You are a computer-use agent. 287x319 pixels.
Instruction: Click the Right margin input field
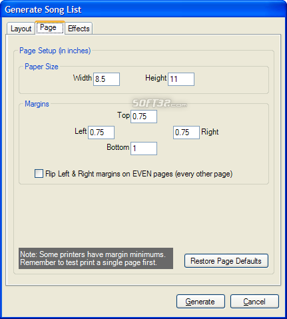pos(186,133)
